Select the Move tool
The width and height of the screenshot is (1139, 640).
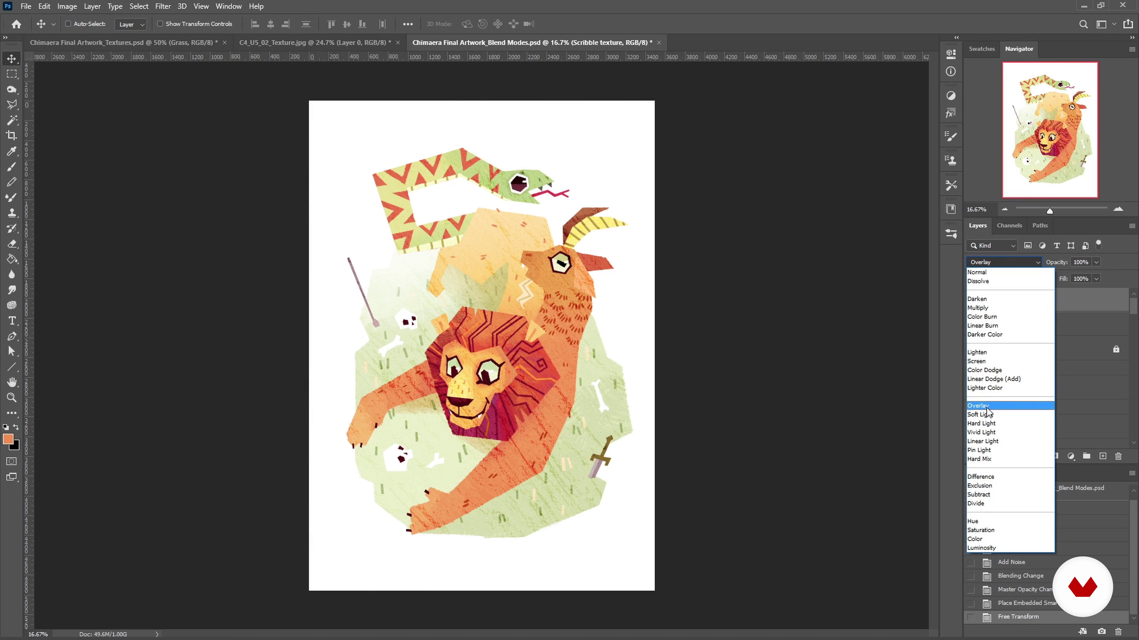(x=12, y=59)
